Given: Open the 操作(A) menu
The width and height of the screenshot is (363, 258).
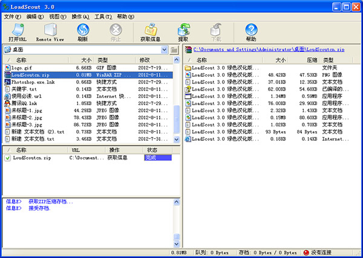Looking at the screenshot, I should [80, 17].
